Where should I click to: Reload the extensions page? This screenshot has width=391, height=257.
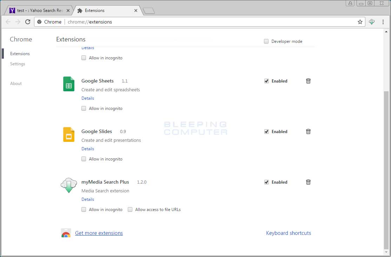(x=28, y=21)
